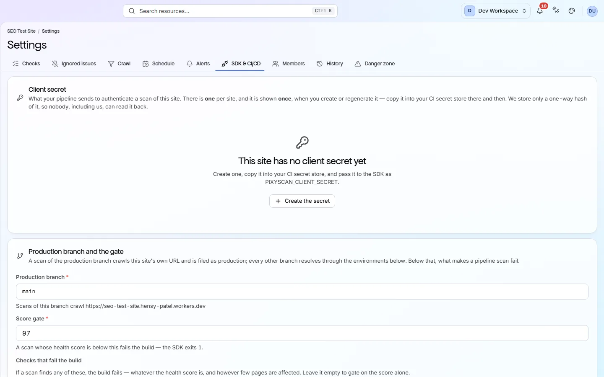604x377 pixels.
Task: Click the branch icon beside Production branch heading
Action: (x=20, y=256)
